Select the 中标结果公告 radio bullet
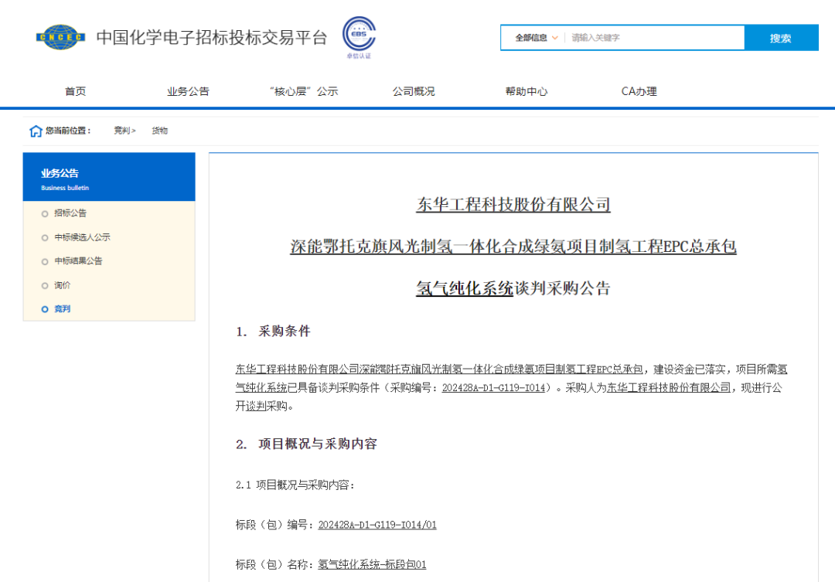This screenshot has height=582, width=835. click(x=45, y=261)
